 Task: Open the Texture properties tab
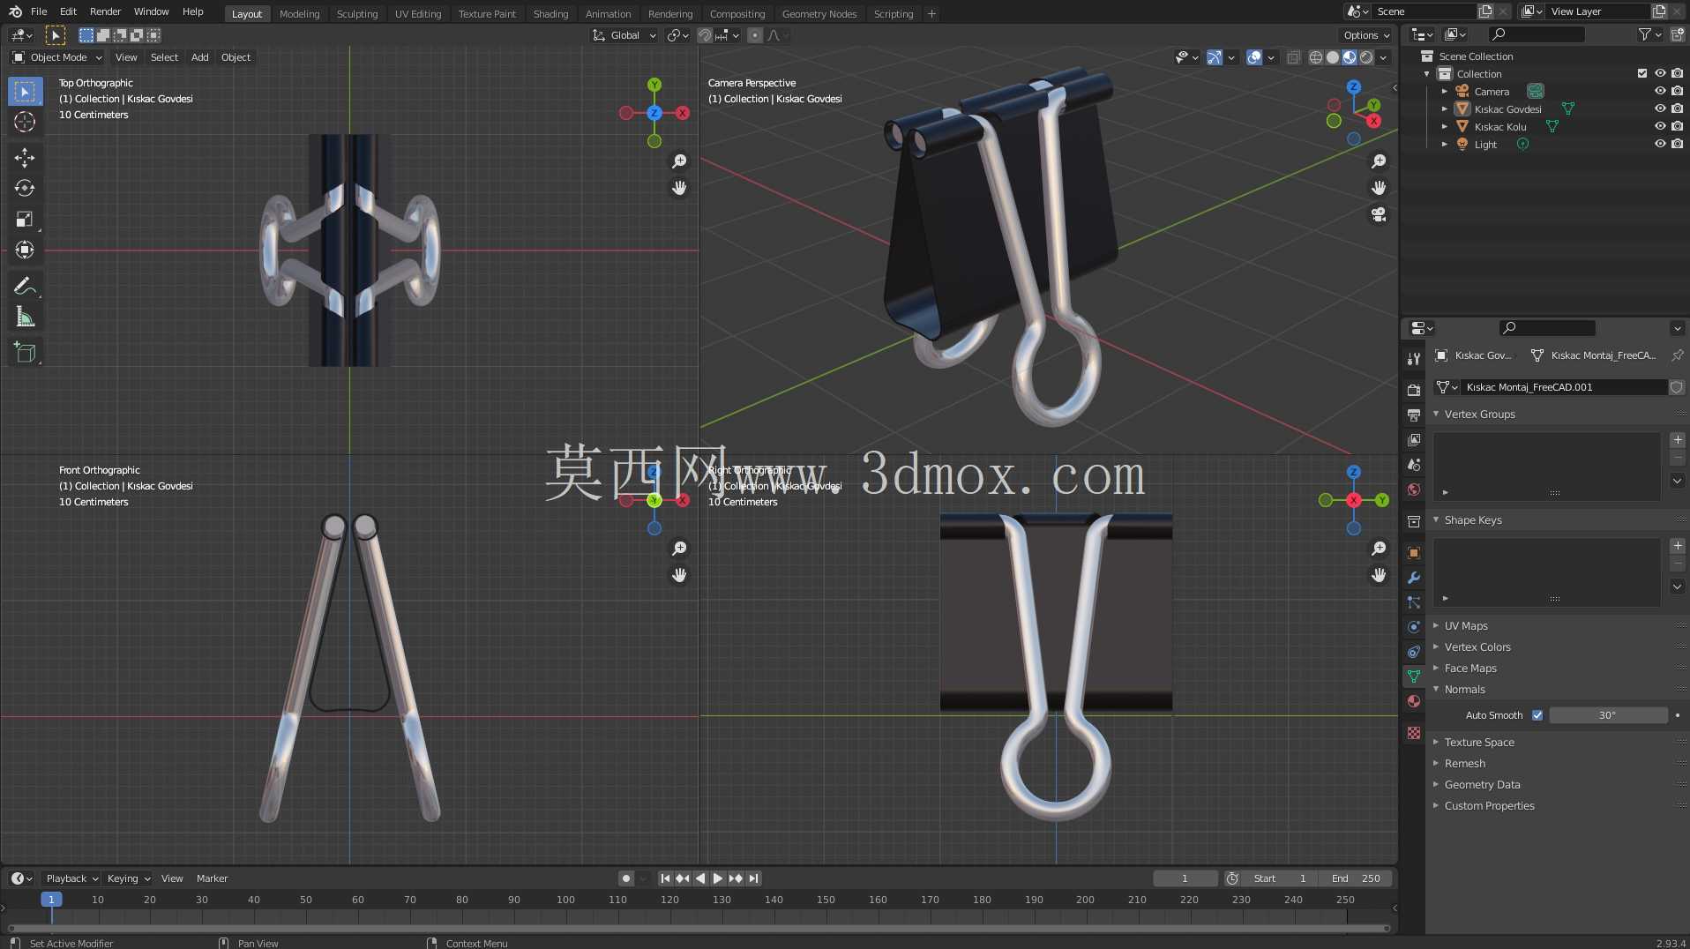point(1414,733)
